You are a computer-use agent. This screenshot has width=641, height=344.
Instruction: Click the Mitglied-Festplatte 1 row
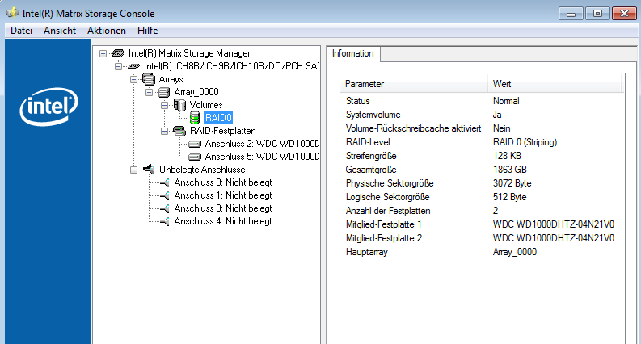[482, 224]
